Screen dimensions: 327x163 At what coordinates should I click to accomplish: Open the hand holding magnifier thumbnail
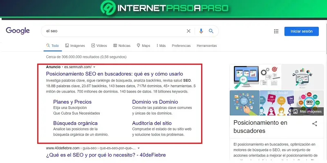[244, 103]
